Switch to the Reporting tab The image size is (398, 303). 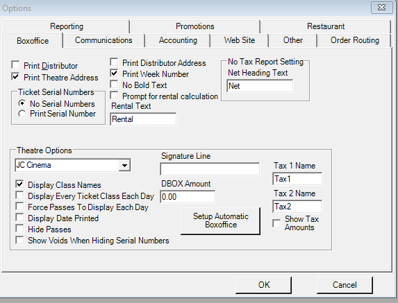coord(67,26)
